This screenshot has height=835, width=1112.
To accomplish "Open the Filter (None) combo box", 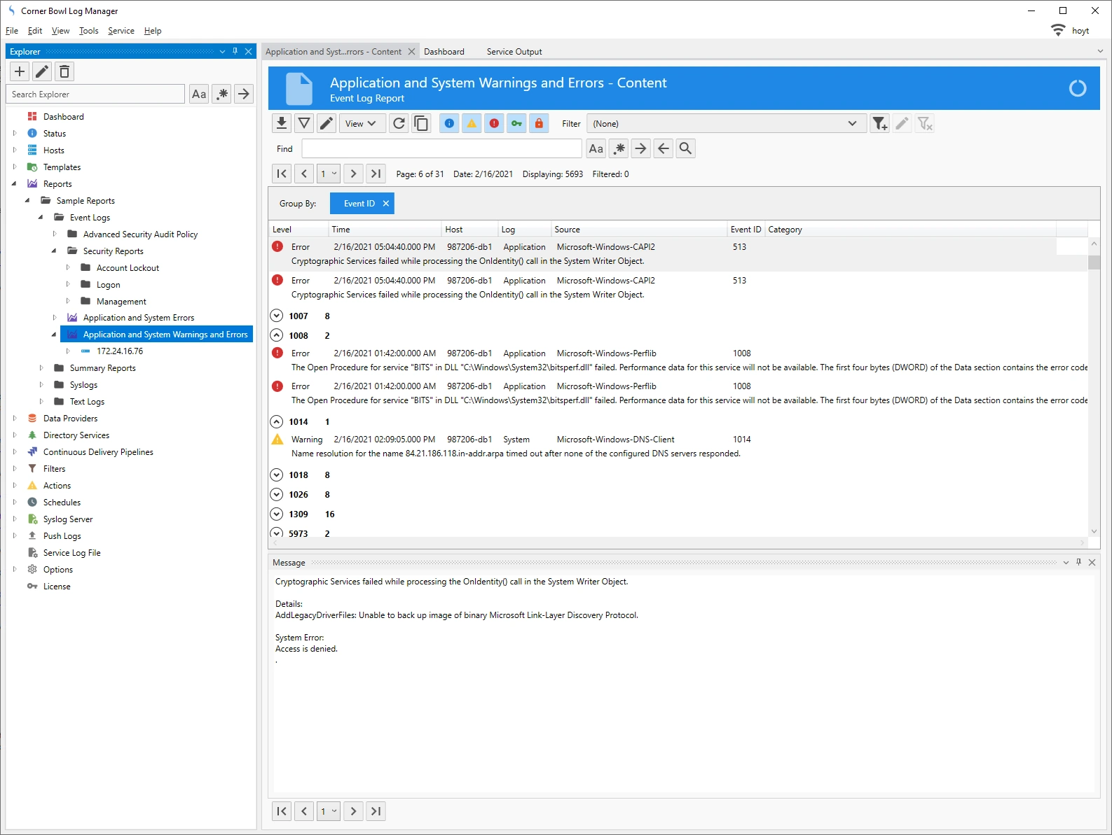I will 727,124.
